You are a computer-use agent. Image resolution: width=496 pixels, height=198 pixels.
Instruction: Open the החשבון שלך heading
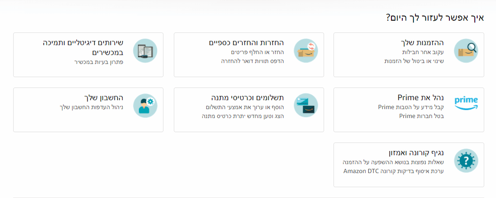point(104,97)
